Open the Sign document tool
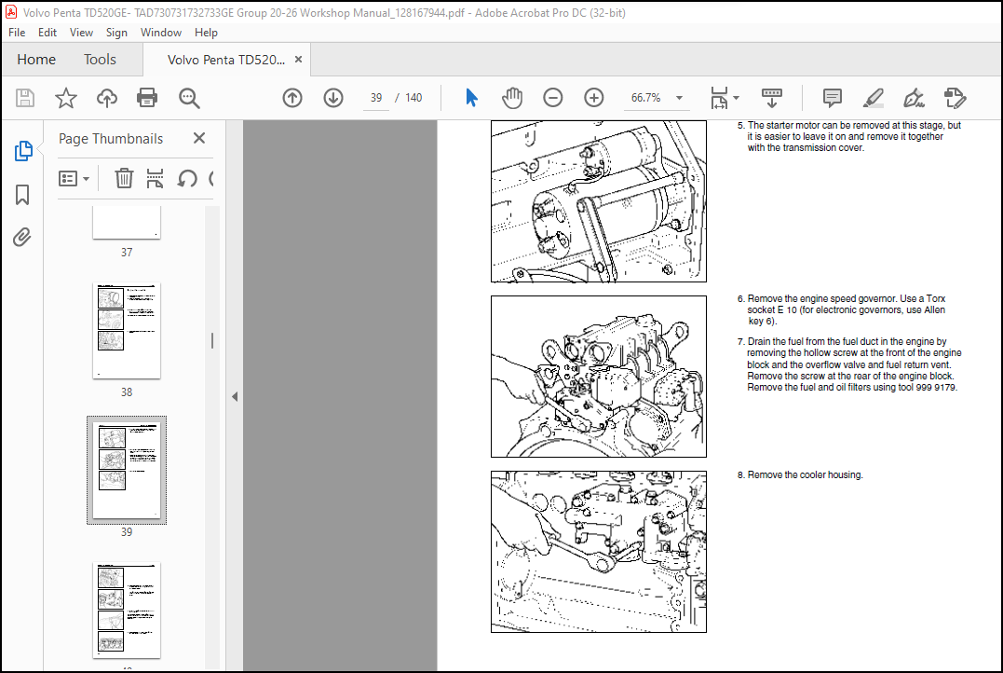The height and width of the screenshot is (673, 1003). tap(914, 98)
